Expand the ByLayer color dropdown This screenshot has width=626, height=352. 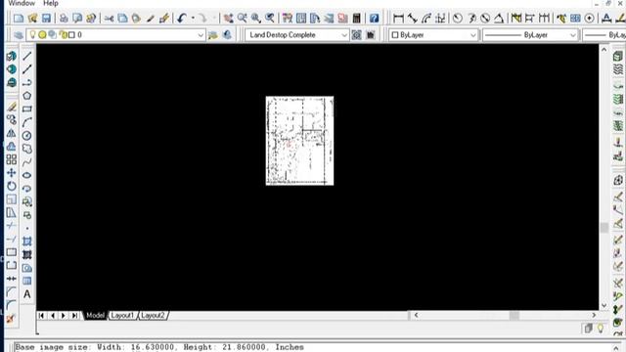[473, 35]
